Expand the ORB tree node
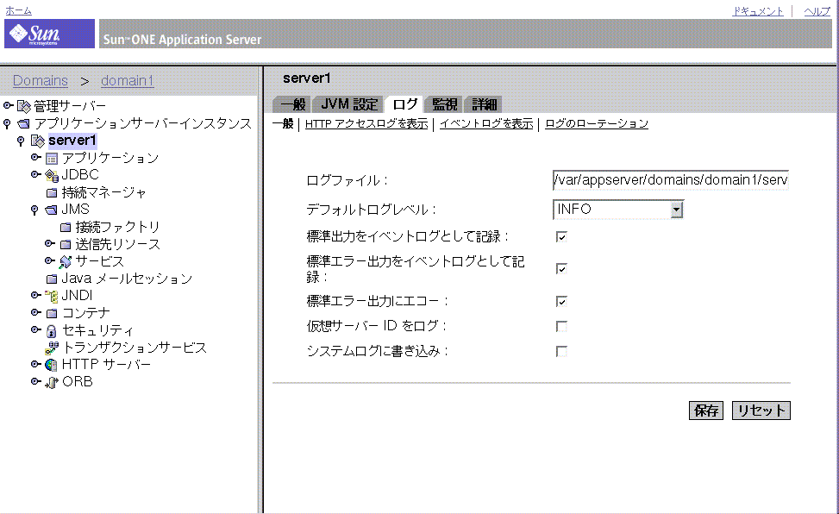 coord(36,382)
